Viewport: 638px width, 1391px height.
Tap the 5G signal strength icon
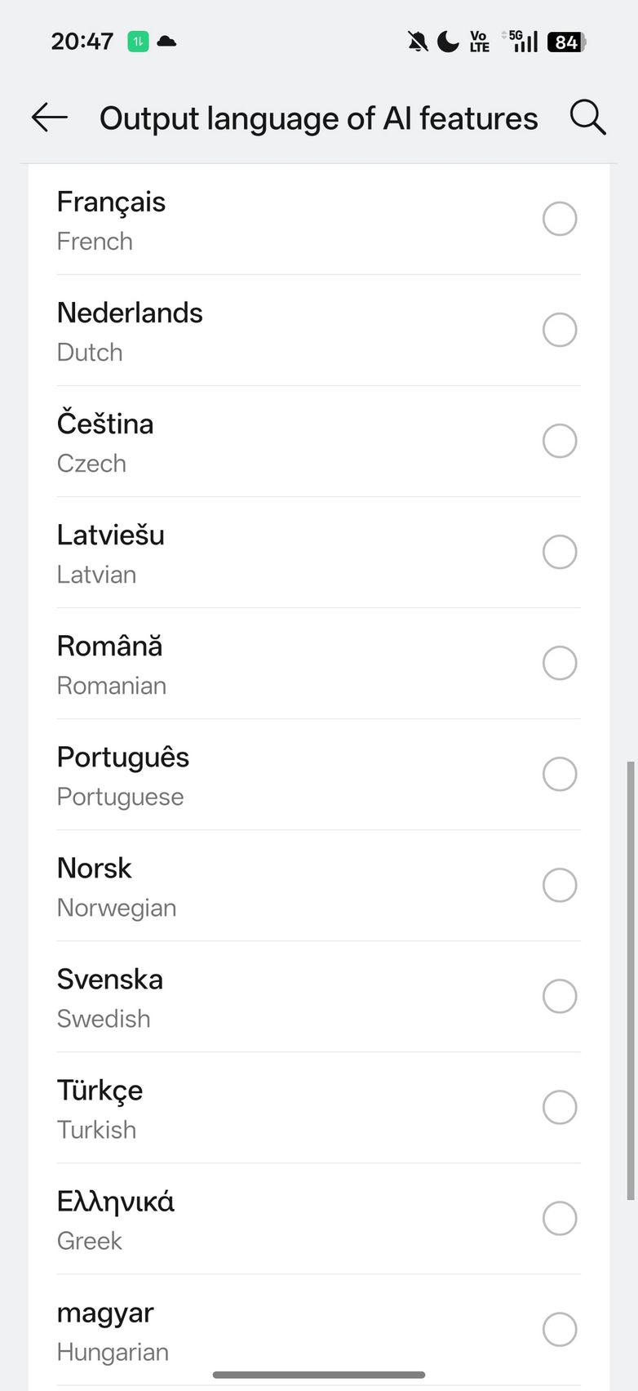tap(523, 42)
